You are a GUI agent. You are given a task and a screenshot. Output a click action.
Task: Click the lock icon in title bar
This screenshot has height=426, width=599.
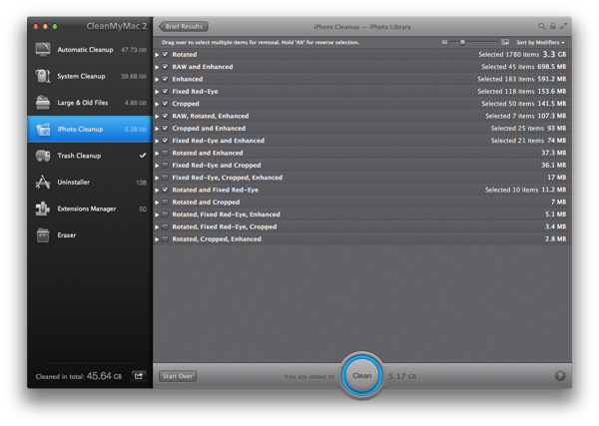pyautogui.click(x=552, y=26)
